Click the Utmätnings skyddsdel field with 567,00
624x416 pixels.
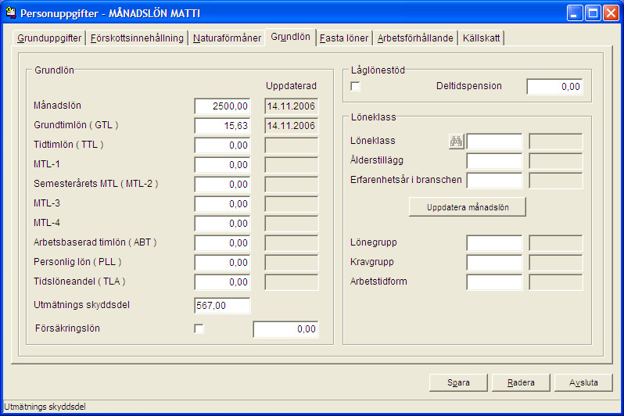tap(222, 305)
